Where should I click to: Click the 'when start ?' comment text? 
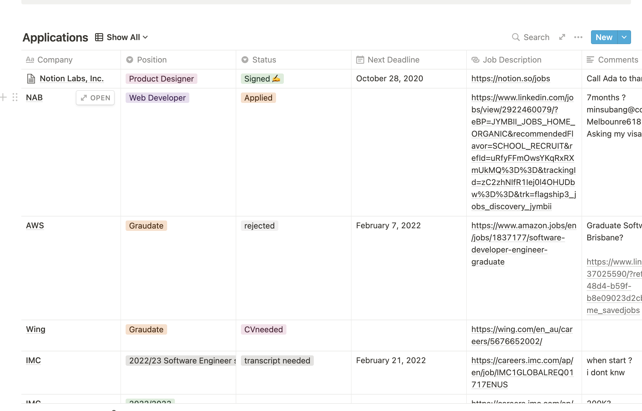coord(609,360)
